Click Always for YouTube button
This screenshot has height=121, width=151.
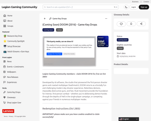54,54
